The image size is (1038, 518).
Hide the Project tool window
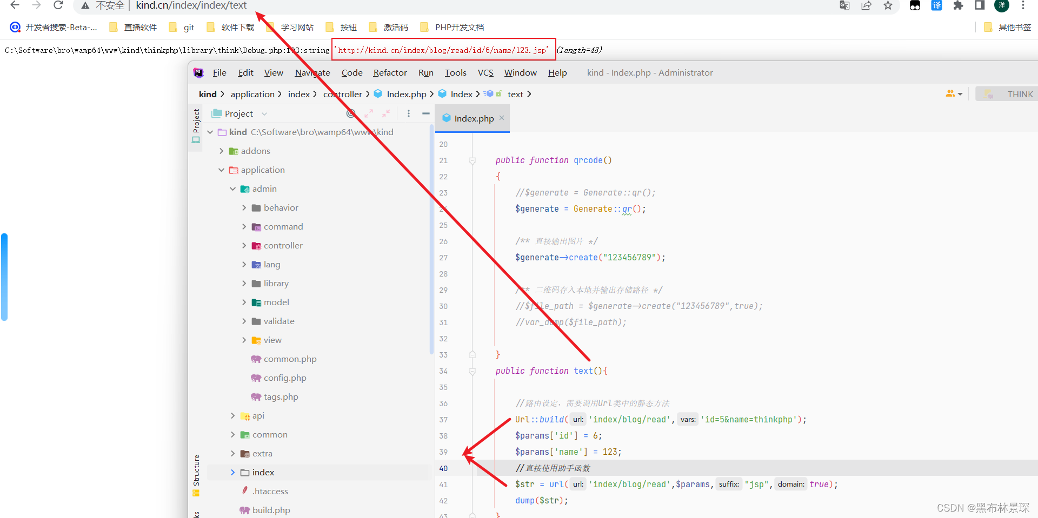pos(426,113)
